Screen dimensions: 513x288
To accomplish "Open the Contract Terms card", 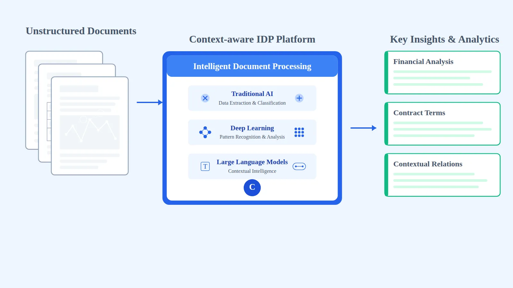I will pos(442,124).
